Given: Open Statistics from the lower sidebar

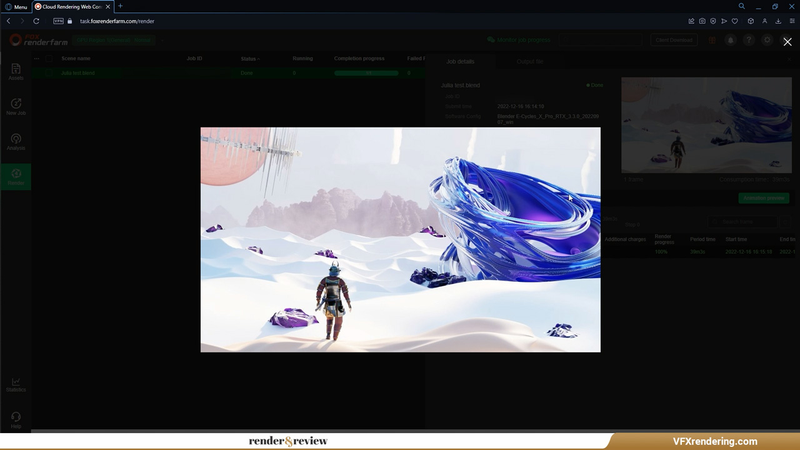Looking at the screenshot, I should click(x=16, y=384).
